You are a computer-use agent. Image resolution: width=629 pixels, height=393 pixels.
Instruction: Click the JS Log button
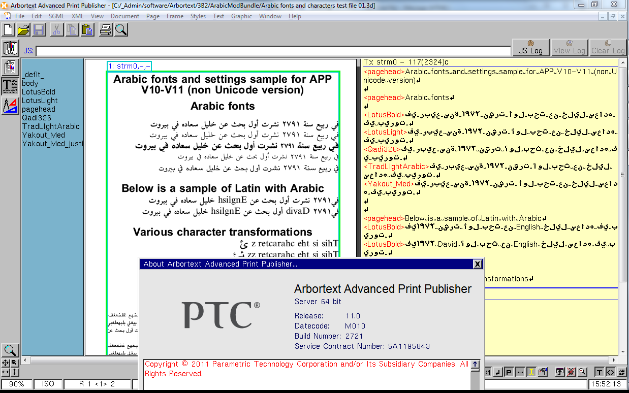tap(530, 47)
